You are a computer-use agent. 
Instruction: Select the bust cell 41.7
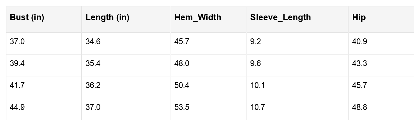click(x=17, y=86)
